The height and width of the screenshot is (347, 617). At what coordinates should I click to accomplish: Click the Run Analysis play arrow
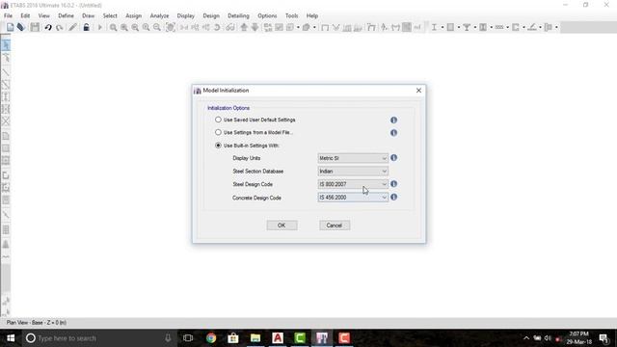(99, 27)
